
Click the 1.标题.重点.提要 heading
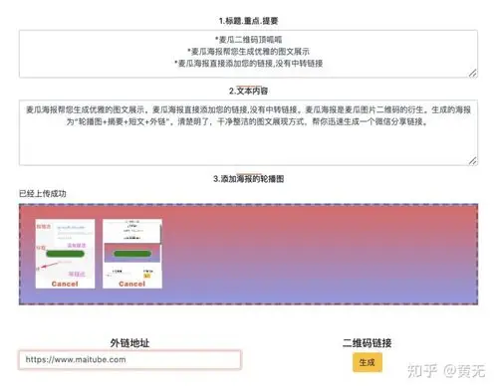248,21
